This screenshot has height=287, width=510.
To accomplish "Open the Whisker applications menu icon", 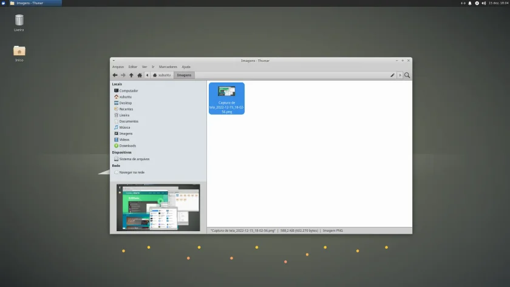I will coord(3,3).
